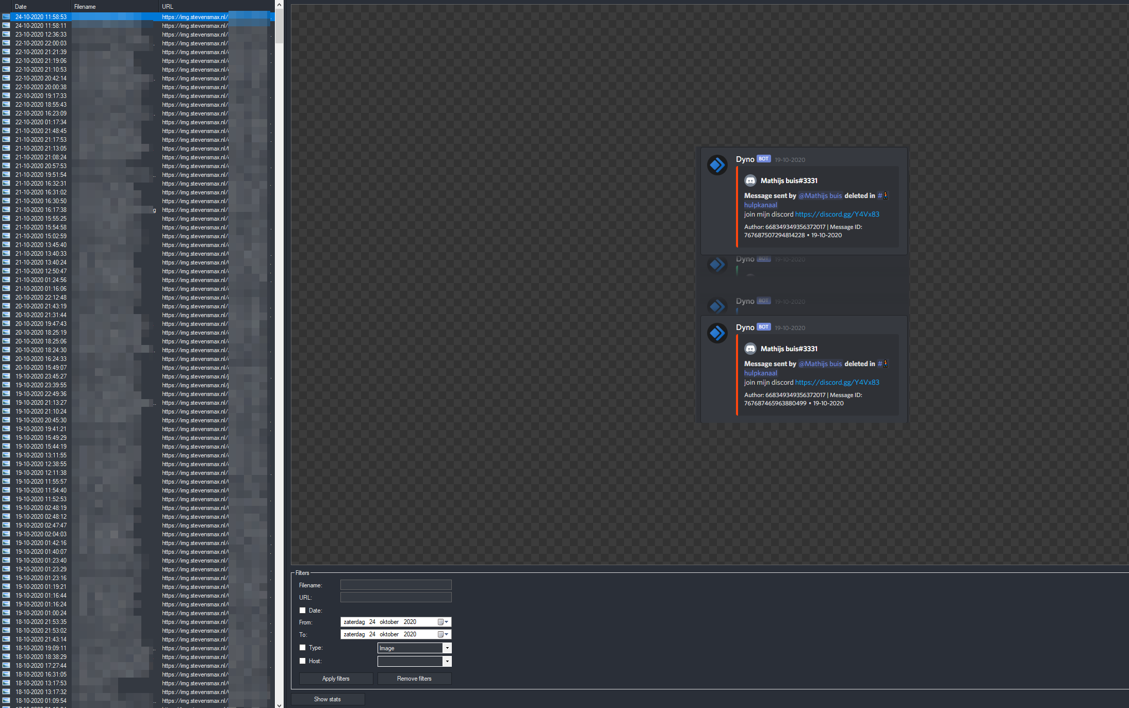Click file icon for row 22-10-2020 22:00:03
The image size is (1129, 708).
(6, 43)
